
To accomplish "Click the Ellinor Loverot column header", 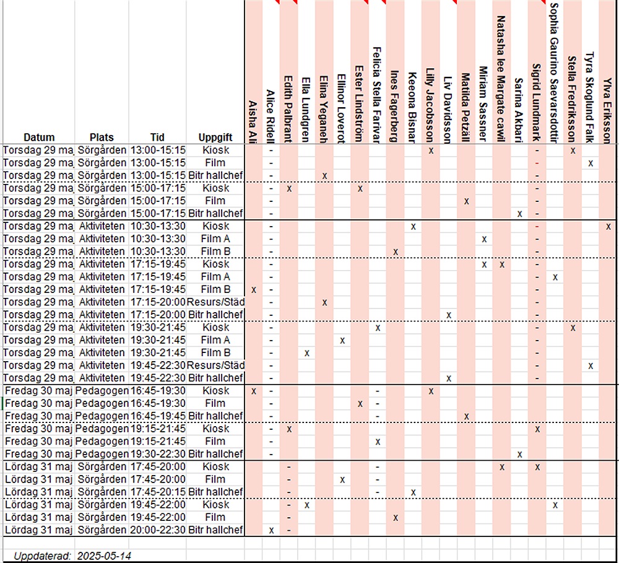I will pos(342,108).
